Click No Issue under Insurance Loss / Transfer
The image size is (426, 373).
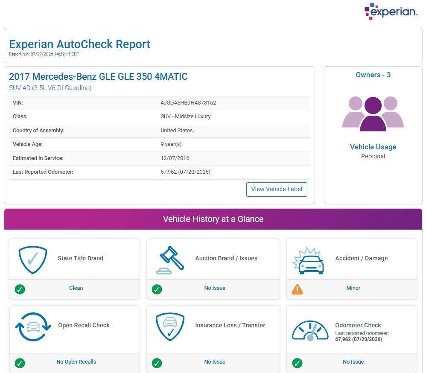215,362
